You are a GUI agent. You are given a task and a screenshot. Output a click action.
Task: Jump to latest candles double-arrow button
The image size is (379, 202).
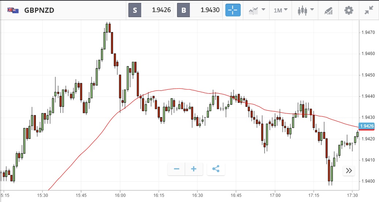click(x=349, y=171)
